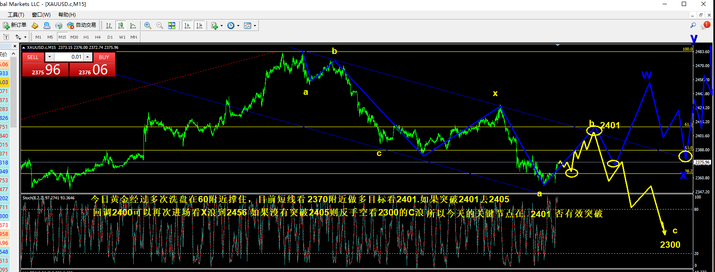Open the 工具(T) menu
The height and width of the screenshot is (272, 715).
(x=16, y=15)
